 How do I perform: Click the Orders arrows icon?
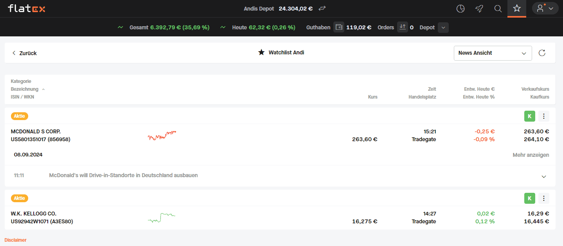point(403,27)
